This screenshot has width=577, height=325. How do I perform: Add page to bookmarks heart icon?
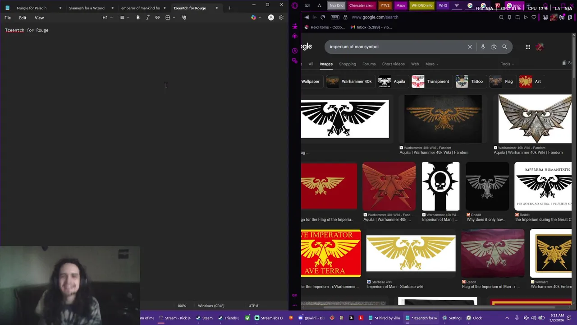pyautogui.click(x=534, y=17)
